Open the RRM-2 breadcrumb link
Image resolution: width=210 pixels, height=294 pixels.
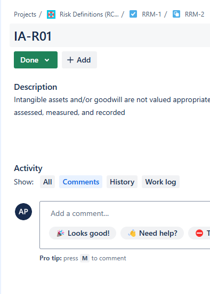point(195,14)
